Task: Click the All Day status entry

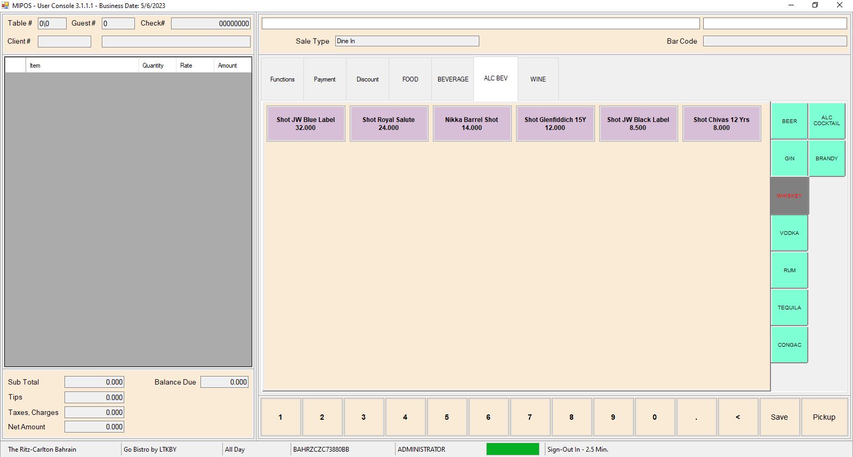Action: click(235, 450)
